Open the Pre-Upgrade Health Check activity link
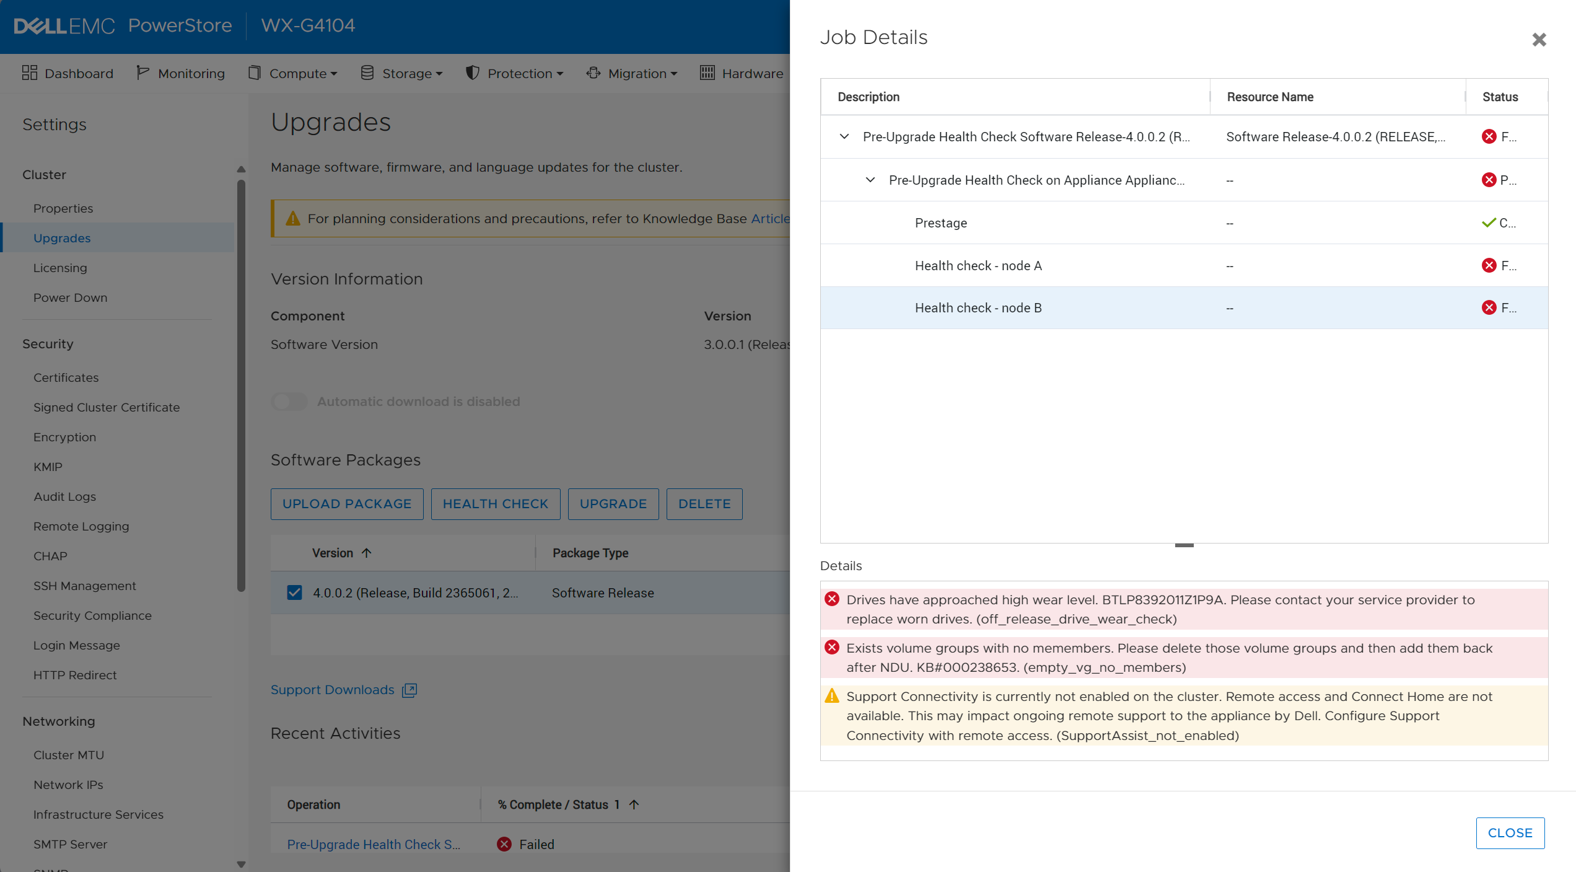Image resolution: width=1576 pixels, height=872 pixels. tap(374, 844)
